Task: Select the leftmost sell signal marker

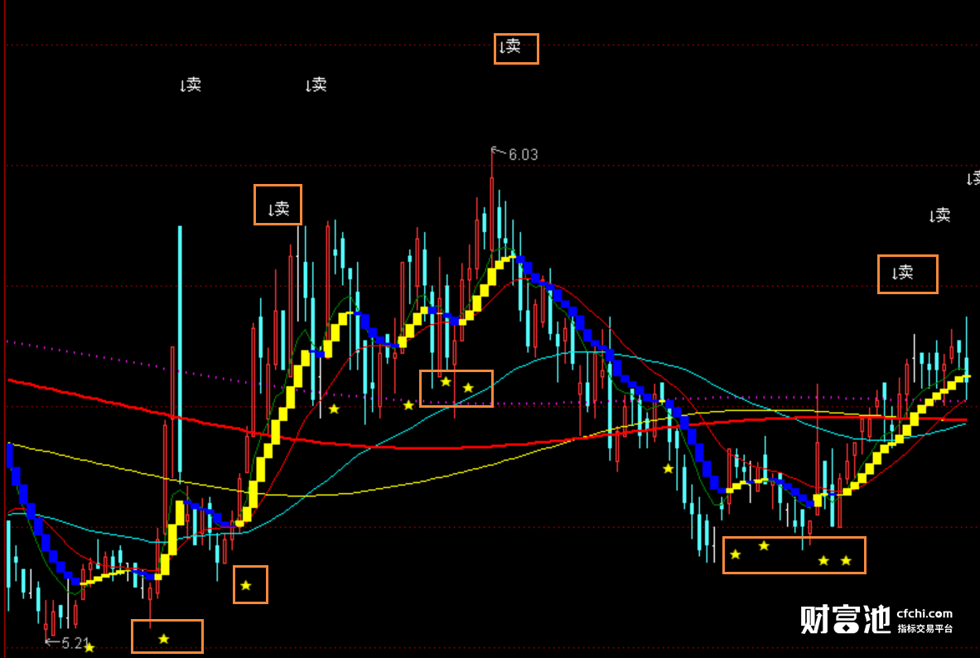Action: [191, 85]
